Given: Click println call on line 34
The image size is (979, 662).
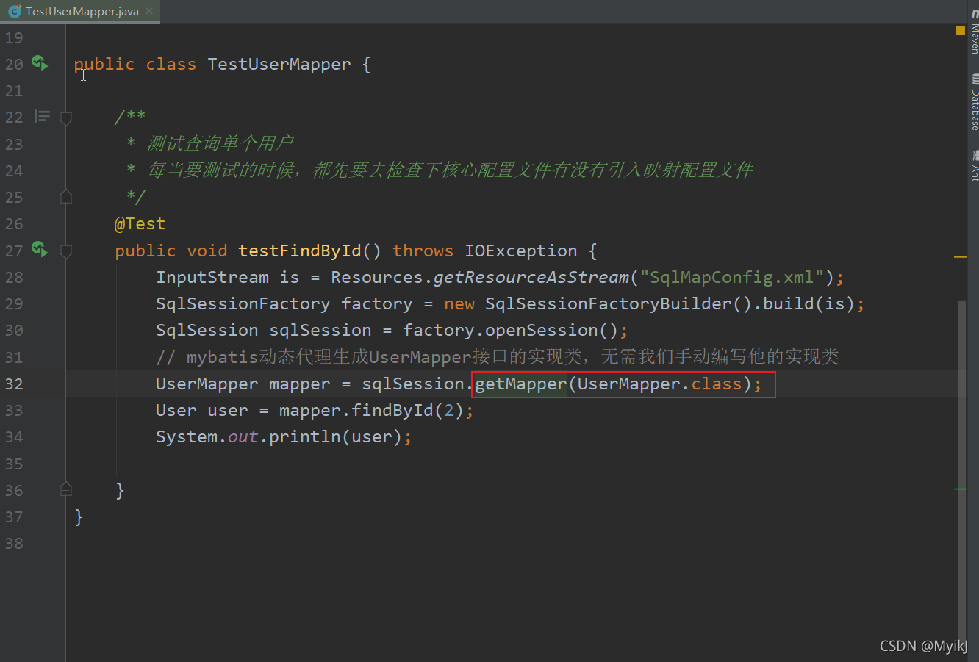Looking at the screenshot, I should click(x=305, y=436).
